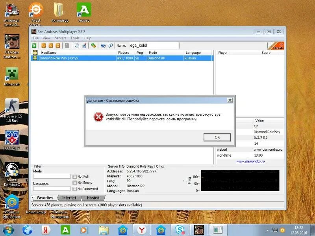Click the black ping graph area
315x236 pixels.
(240, 181)
